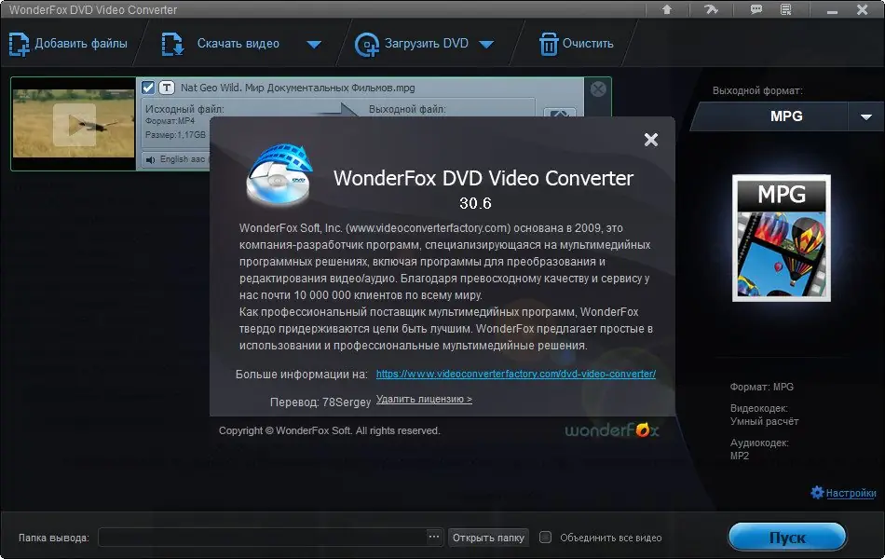Click the download video file icon

(172, 44)
